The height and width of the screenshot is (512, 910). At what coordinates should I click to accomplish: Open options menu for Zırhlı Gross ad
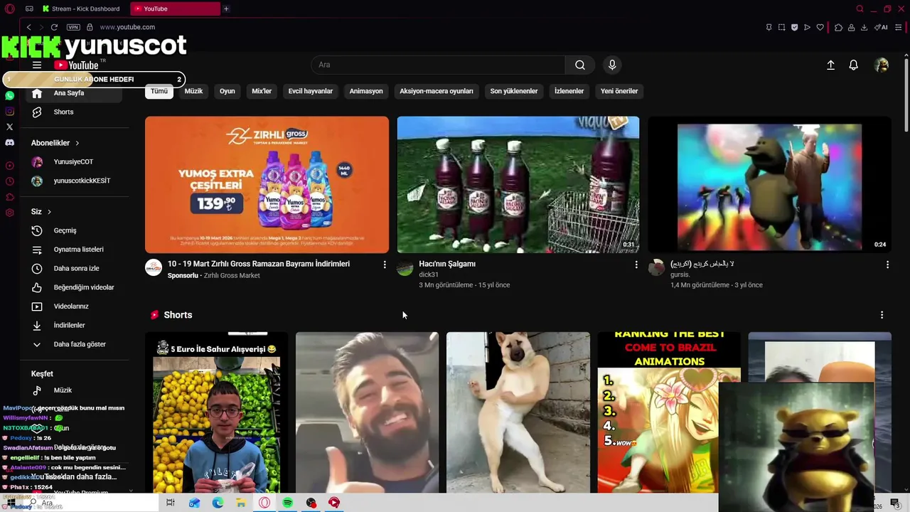[x=385, y=265]
